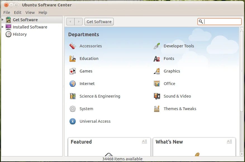Screen dimensions: 245x162
Task: Click the Accessories Swiss knife icon
Action: coord(73,46)
